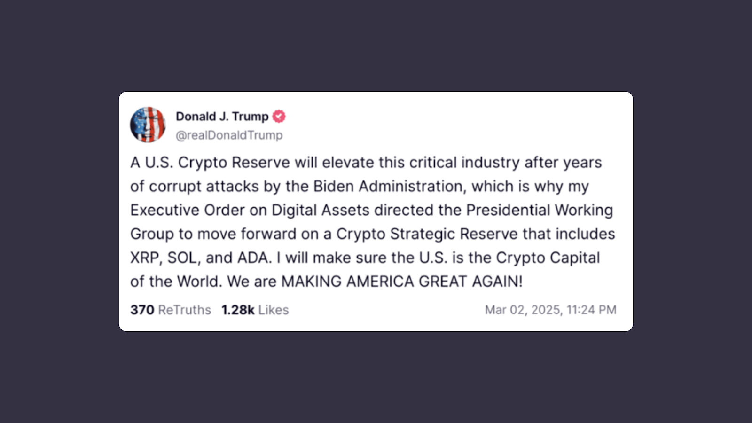Click the @realDonaldTrump handle
Screen dimensions: 752x423
click(x=229, y=135)
